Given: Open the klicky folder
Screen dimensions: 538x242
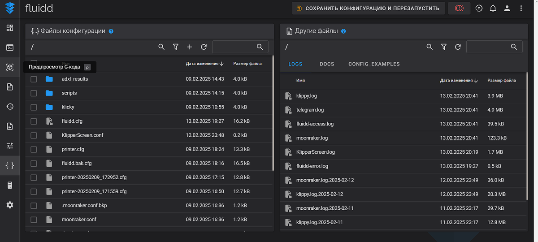Looking at the screenshot, I should coord(68,108).
